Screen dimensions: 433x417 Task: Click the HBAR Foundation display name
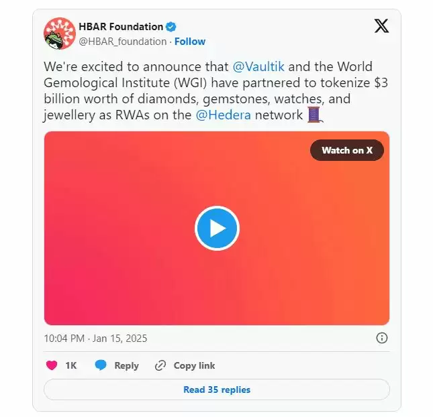[121, 27]
